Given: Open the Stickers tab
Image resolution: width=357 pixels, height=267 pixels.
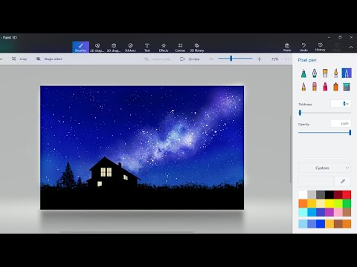Looking at the screenshot, I should 130,47.
